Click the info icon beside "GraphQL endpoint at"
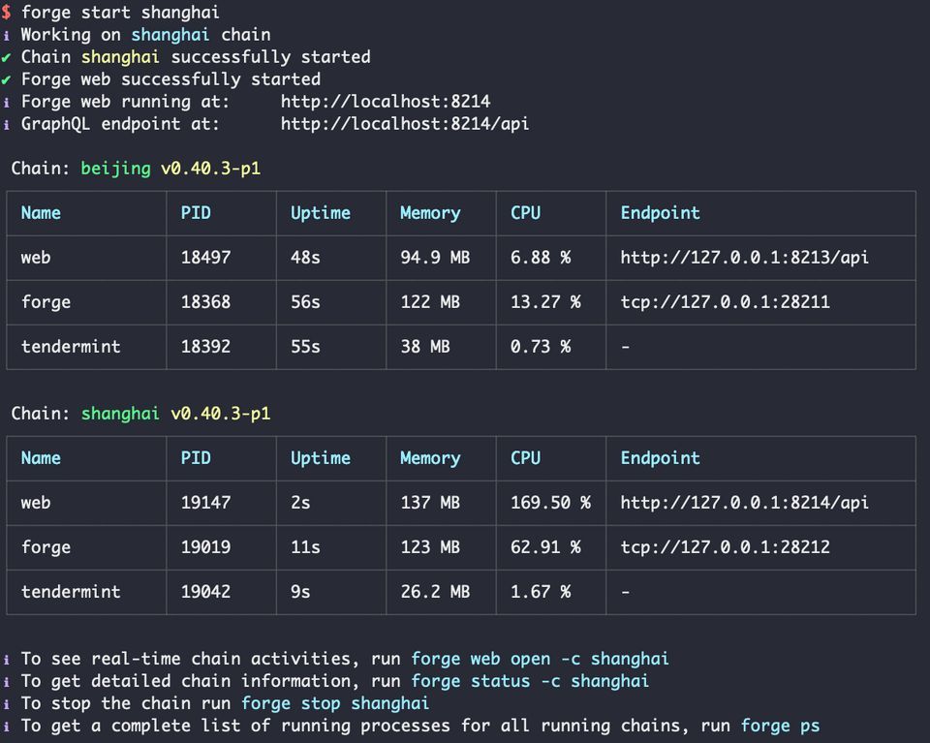930x743 pixels. click(x=7, y=124)
